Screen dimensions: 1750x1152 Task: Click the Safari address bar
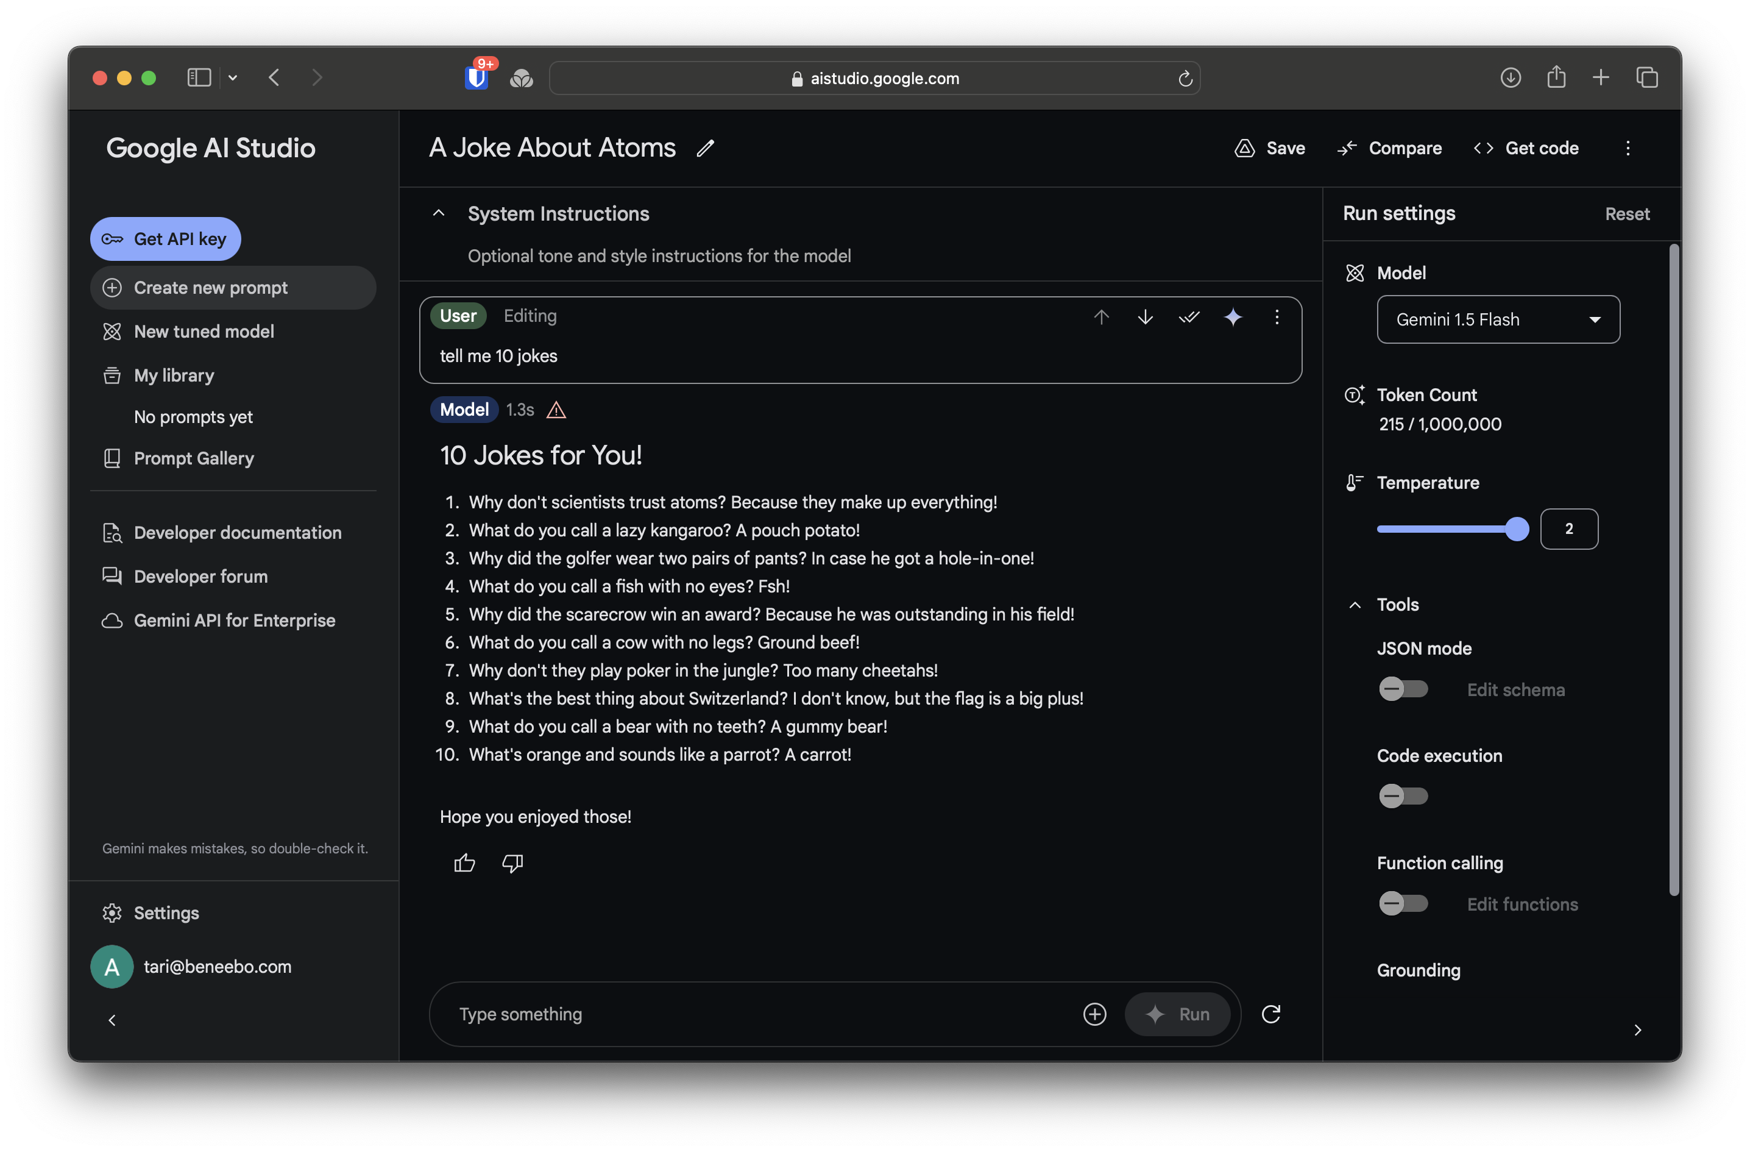click(874, 78)
